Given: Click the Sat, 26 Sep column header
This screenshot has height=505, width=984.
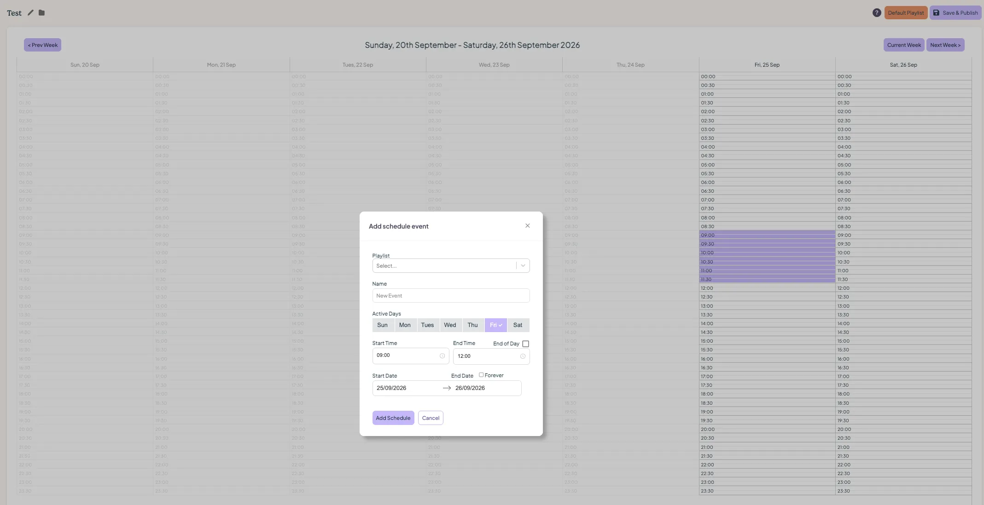Looking at the screenshot, I should [x=903, y=64].
